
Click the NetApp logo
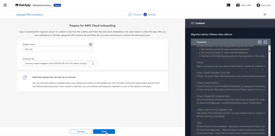[x=23, y=5]
